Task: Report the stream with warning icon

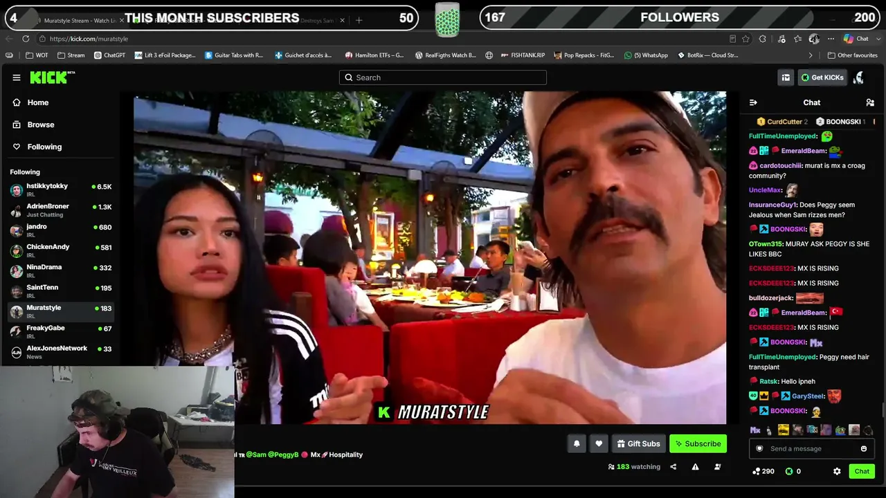Action: 695,467
